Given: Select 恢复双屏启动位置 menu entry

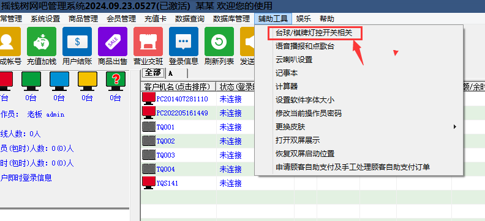Looking at the screenshot, I should pyautogui.click(x=305, y=153).
